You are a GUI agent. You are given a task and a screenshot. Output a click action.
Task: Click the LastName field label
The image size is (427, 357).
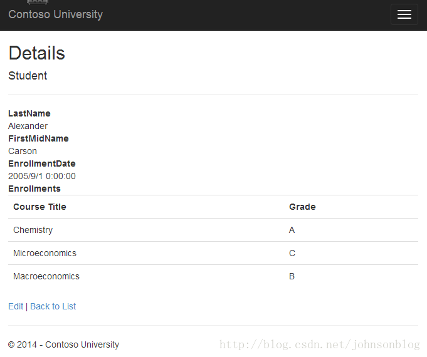29,113
